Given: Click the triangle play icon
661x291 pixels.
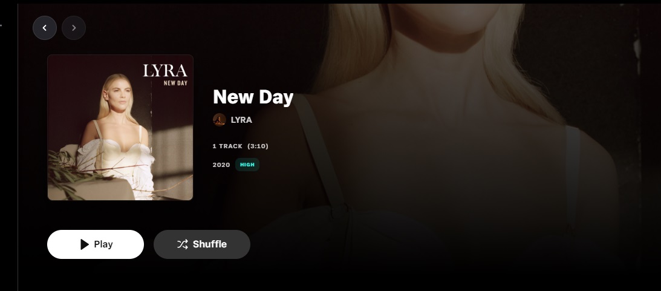Looking at the screenshot, I should pos(84,244).
